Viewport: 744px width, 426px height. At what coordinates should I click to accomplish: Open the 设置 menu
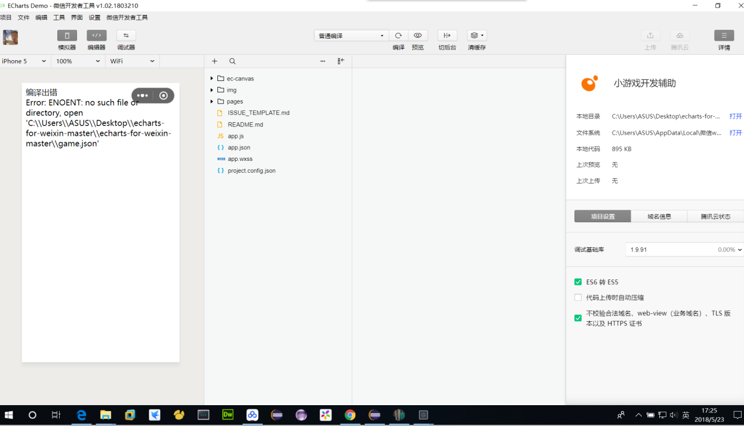pyautogui.click(x=95, y=18)
